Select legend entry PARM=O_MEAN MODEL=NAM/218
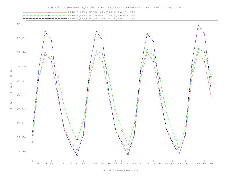Screen dimensions: 230x178 tap(101, 12)
